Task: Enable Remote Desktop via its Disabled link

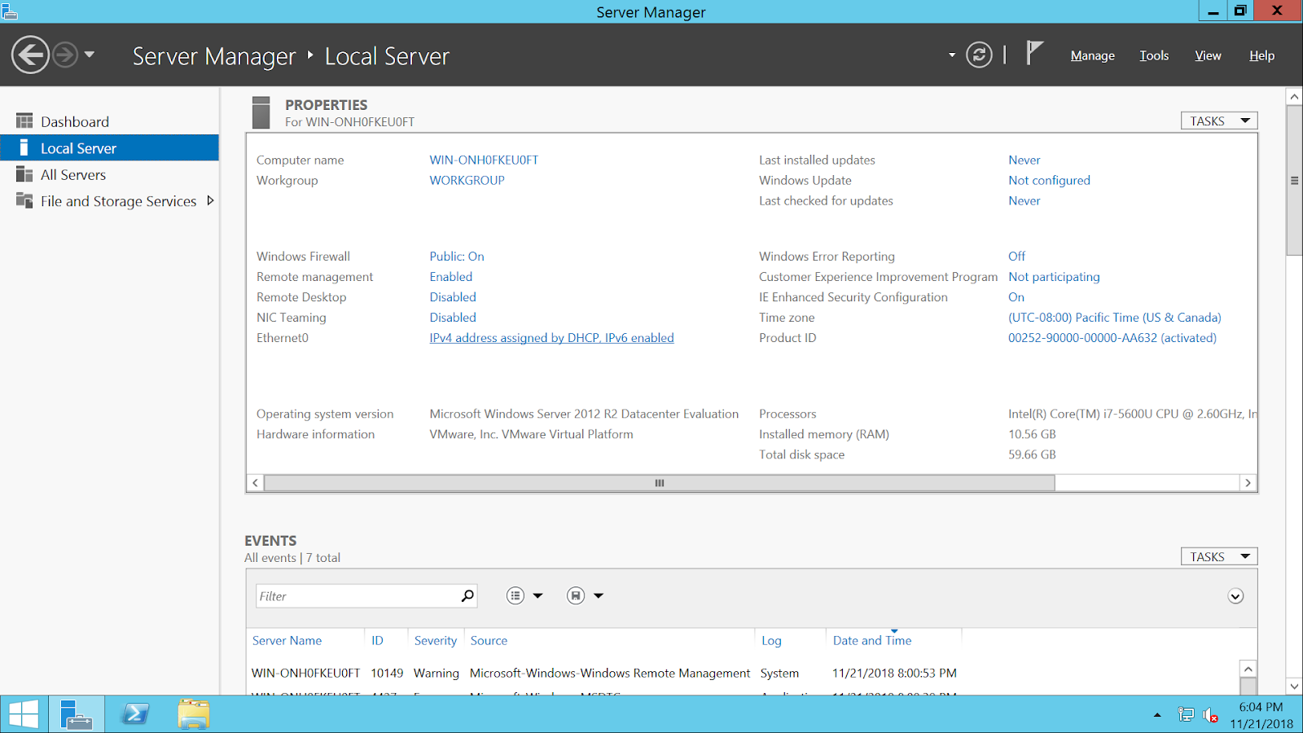Action: click(453, 296)
